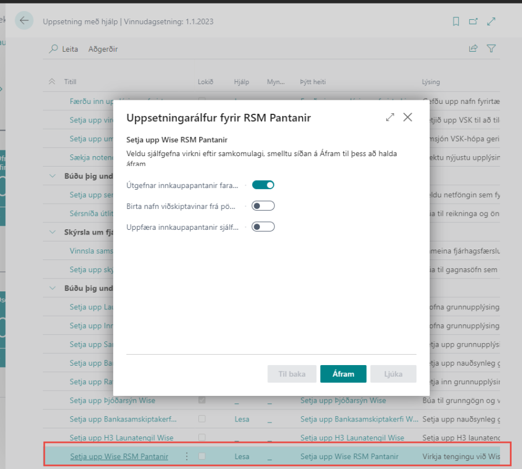
Task: Expand the dialog to full size
Action: tap(390, 117)
